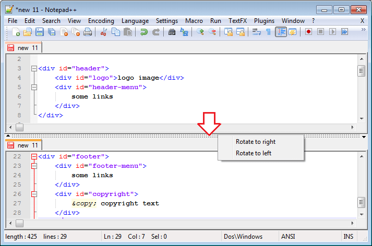Toggle the show all characters pilcrow icon

(x=268, y=32)
